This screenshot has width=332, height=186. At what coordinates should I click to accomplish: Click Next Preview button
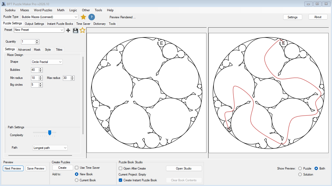click(13, 168)
